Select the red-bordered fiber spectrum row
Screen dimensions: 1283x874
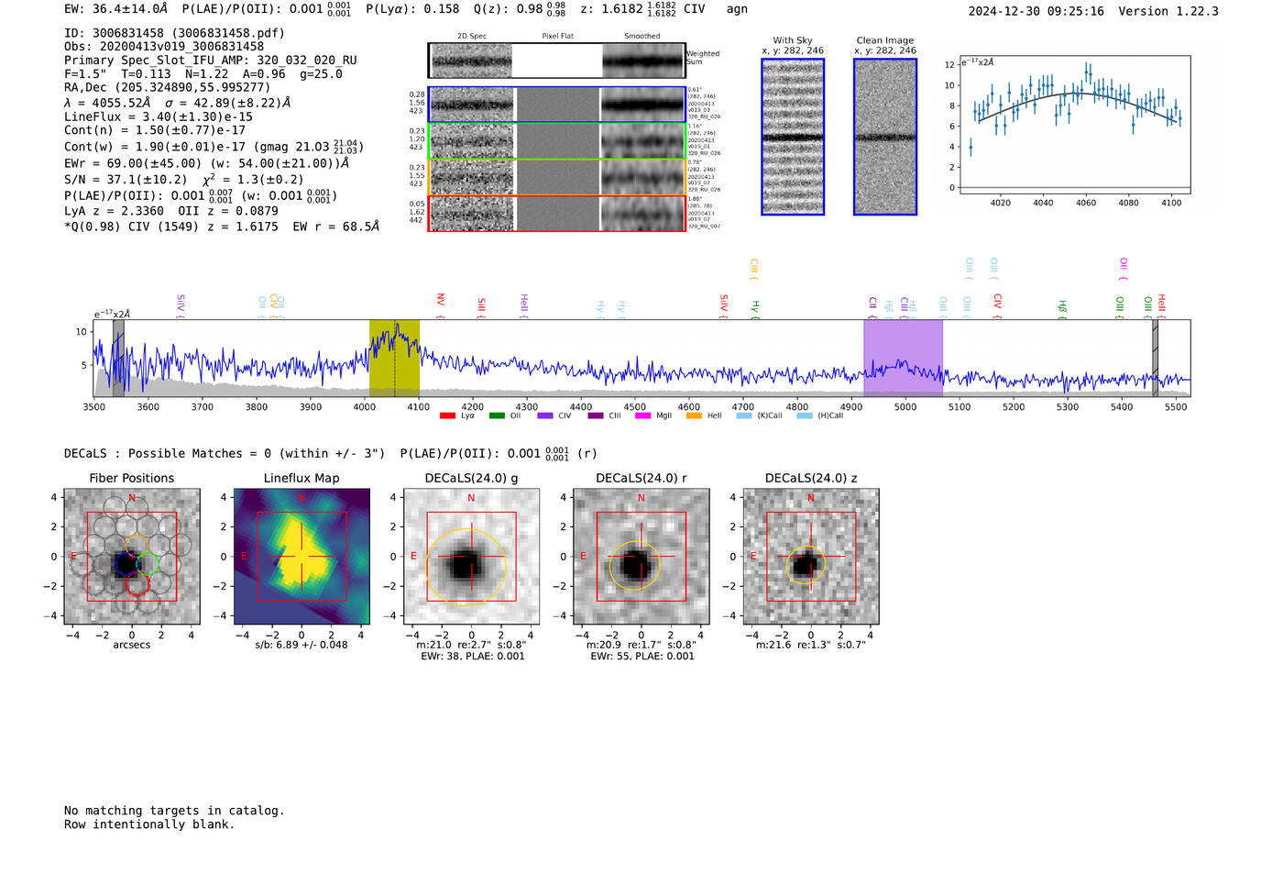click(557, 213)
